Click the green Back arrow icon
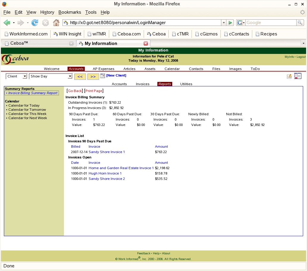This screenshot has height=271, width=307. [x=7, y=23]
